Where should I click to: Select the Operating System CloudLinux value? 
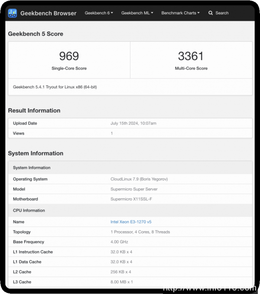(x=140, y=179)
